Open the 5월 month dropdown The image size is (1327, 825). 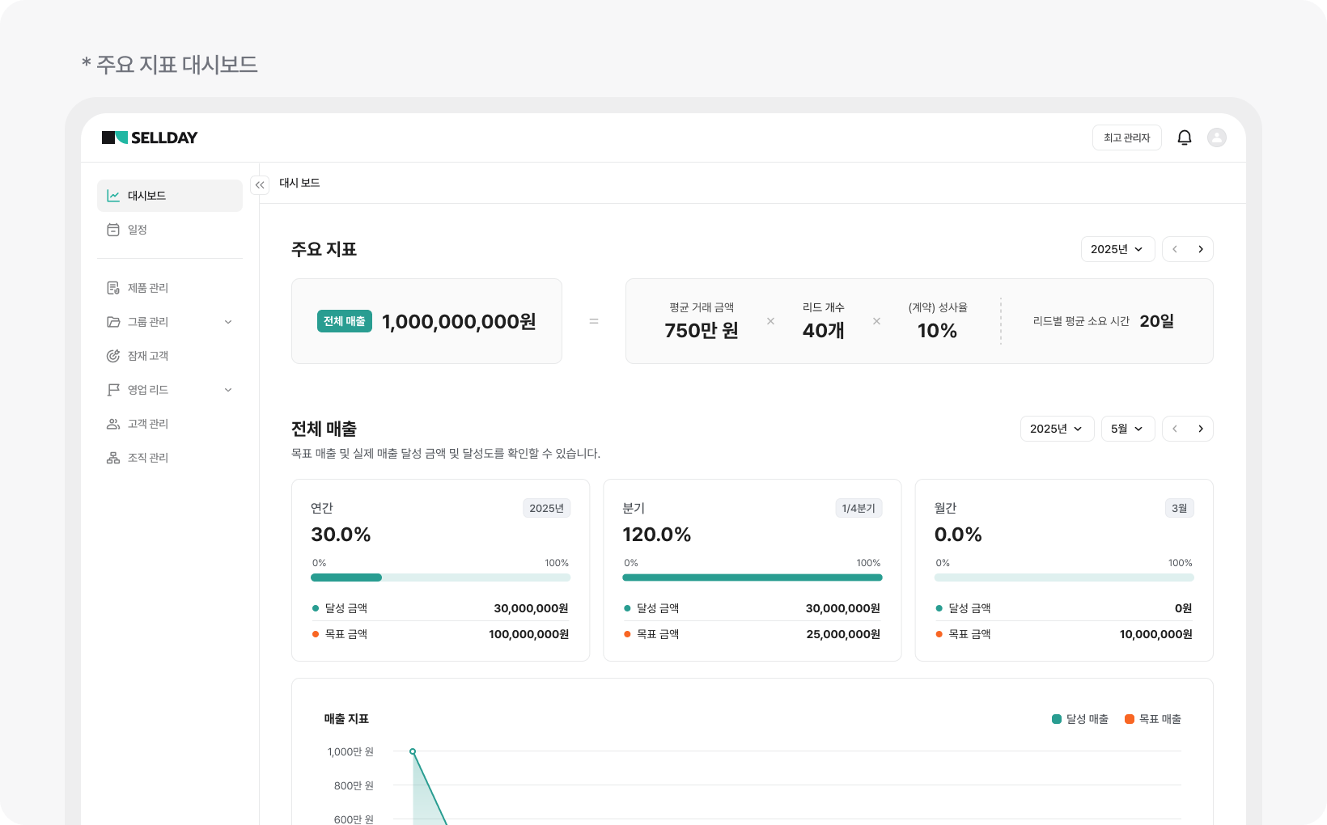[x=1128, y=429]
